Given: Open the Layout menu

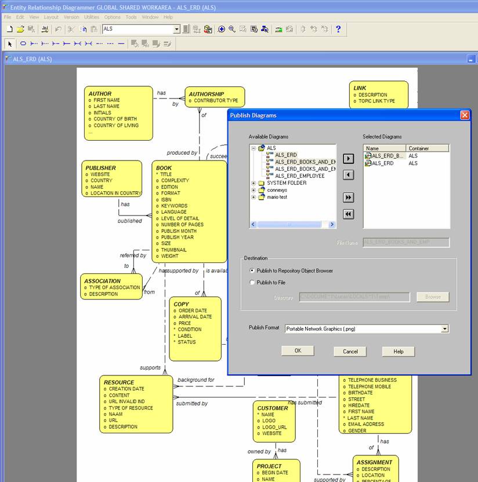Looking at the screenshot, I should click(51, 17).
